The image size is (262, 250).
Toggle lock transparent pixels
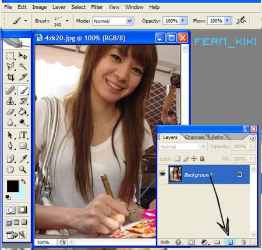coord(177,159)
